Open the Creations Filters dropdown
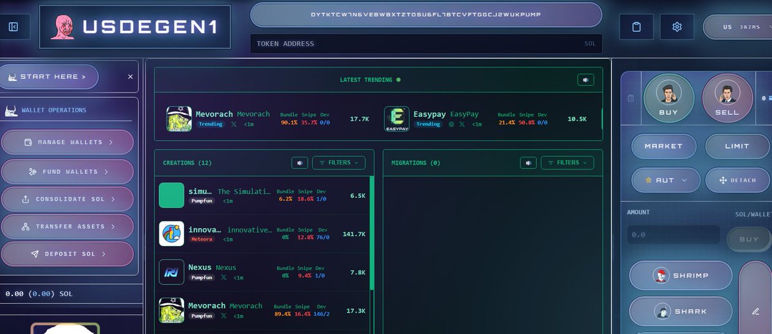This screenshot has width=772, height=334. pos(339,163)
